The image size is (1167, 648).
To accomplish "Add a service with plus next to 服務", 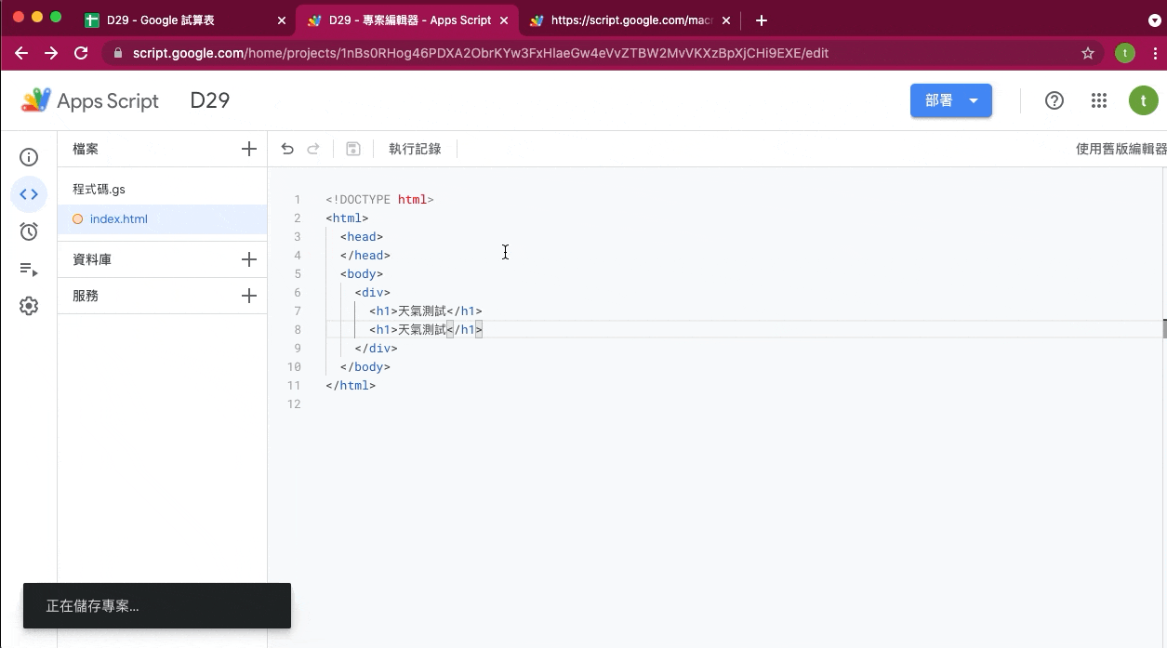I will [248, 296].
